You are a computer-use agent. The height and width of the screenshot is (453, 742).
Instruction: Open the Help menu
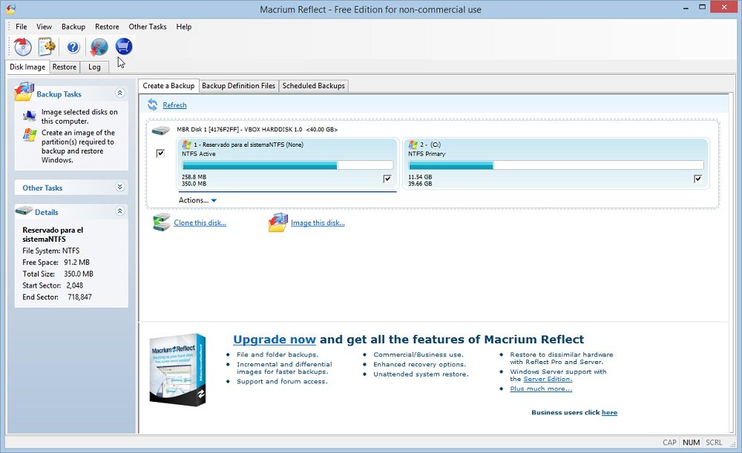pos(183,27)
